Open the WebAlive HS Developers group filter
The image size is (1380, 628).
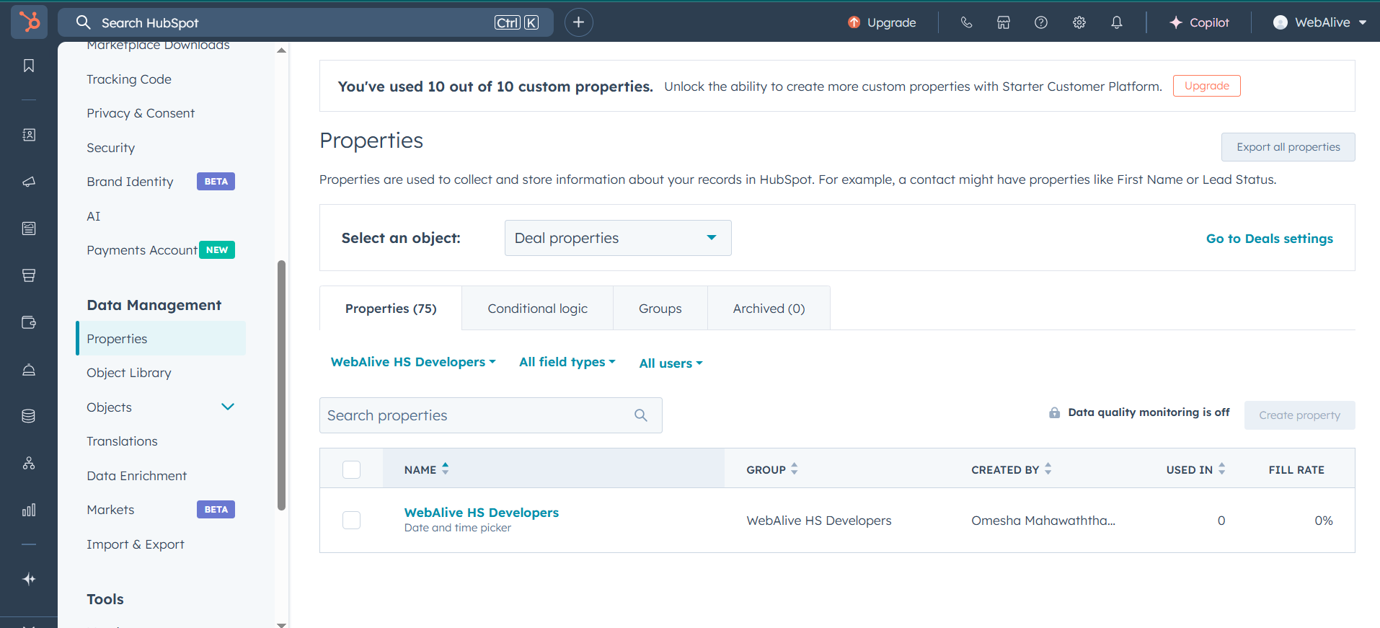[413, 362]
